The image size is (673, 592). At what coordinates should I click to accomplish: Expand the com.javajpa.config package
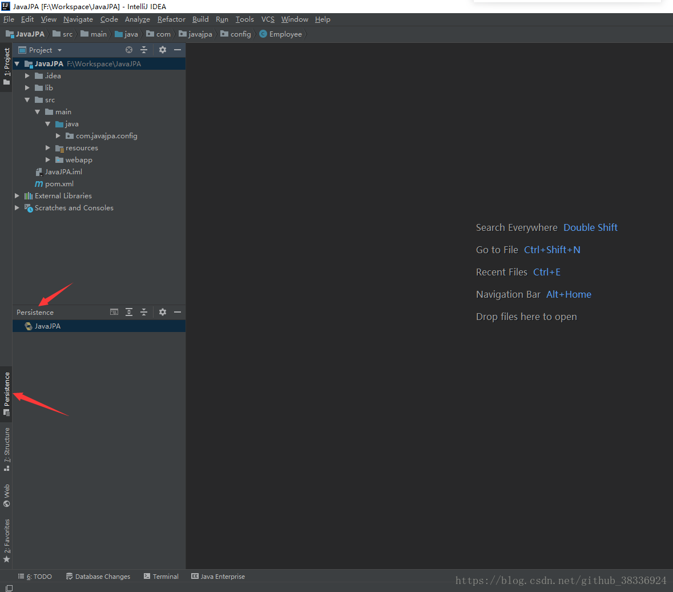point(58,136)
